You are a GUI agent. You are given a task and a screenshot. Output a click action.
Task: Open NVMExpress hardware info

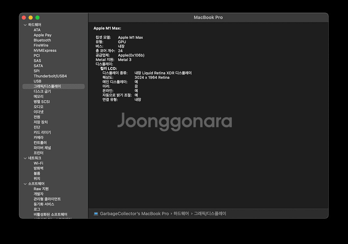(x=45, y=50)
